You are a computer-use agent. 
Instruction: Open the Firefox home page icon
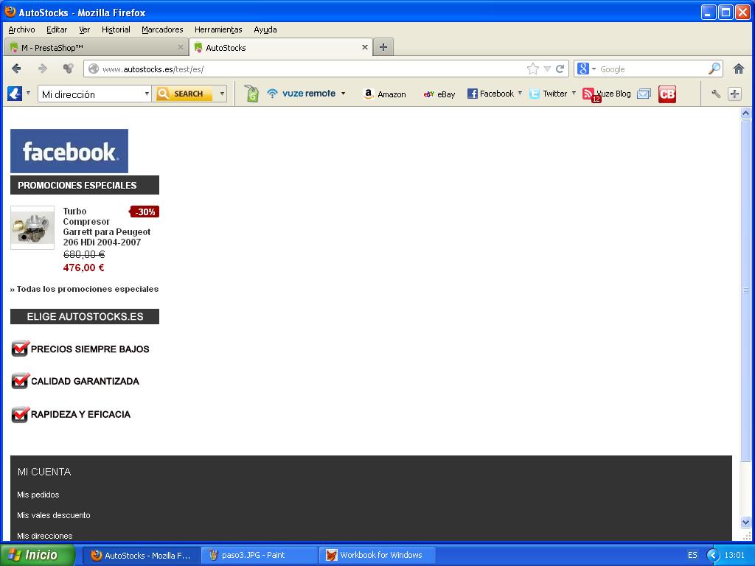click(x=739, y=69)
